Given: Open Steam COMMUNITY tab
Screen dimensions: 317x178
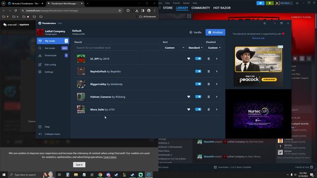Looking at the screenshot, I should coord(201,8).
